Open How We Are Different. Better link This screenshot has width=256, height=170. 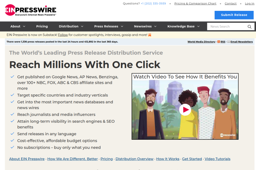(73, 159)
